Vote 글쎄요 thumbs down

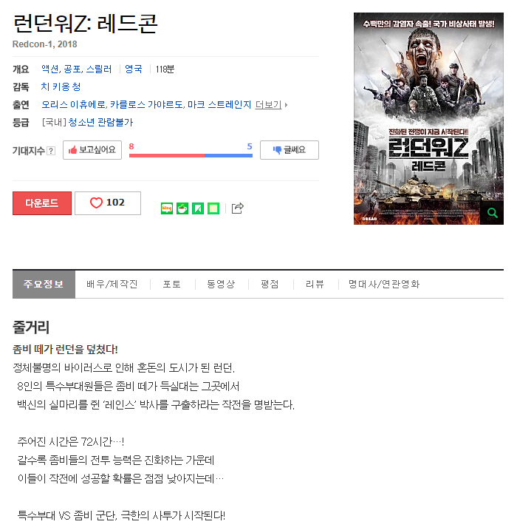pos(290,150)
